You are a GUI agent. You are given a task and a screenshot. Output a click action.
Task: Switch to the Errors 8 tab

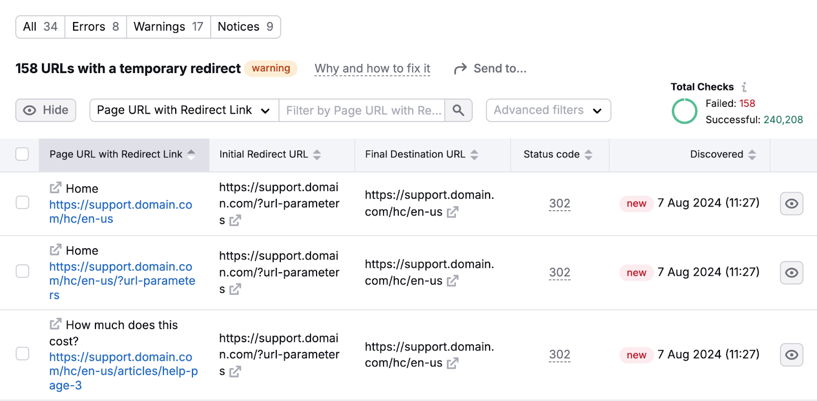95,27
